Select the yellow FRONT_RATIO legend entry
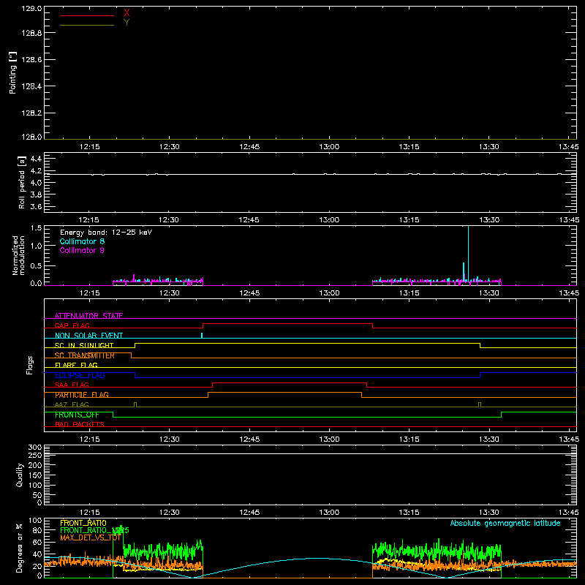The width and height of the screenshot is (585, 585). point(83,523)
